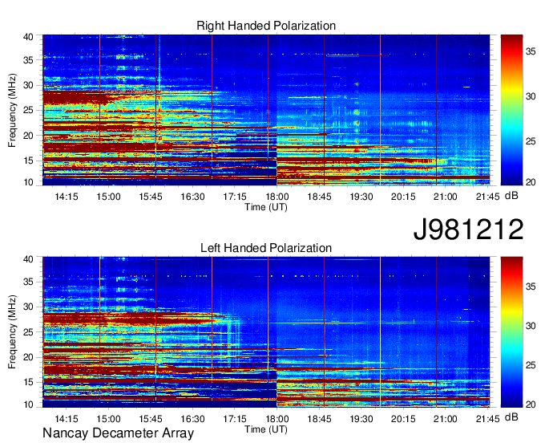The image size is (545, 443).
Task: Click the '14:15' time tick of the right-handed plot
Action: [x=66, y=197]
